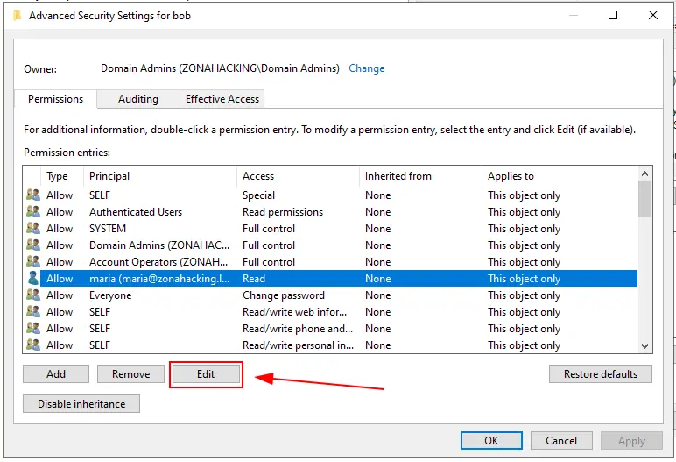Screen dimensions: 676x462
Task: Select the user icon for maria entry
Action: tap(33, 279)
